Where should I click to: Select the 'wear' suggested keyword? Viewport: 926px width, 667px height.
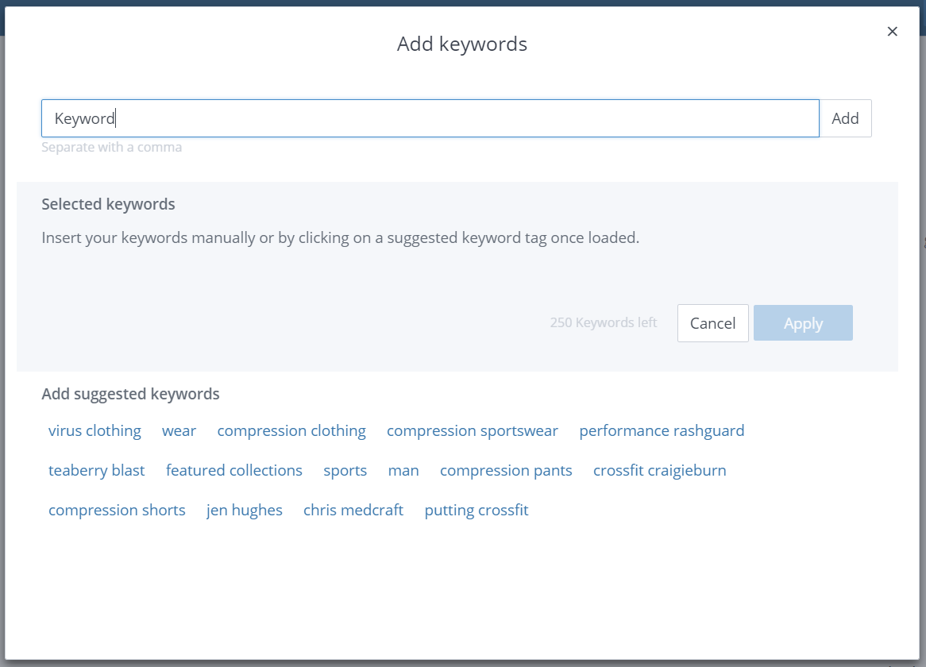tap(179, 430)
